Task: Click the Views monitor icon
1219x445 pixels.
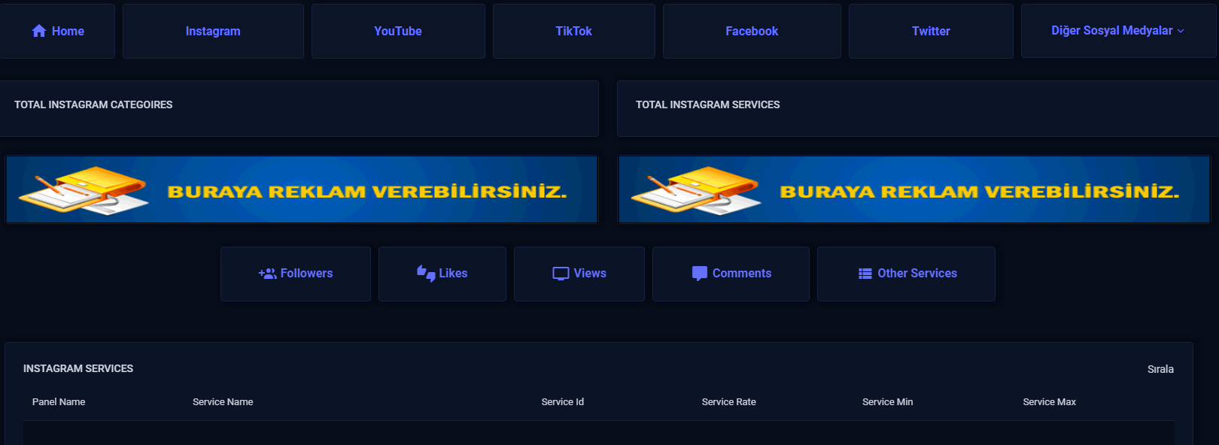Action: click(x=561, y=274)
